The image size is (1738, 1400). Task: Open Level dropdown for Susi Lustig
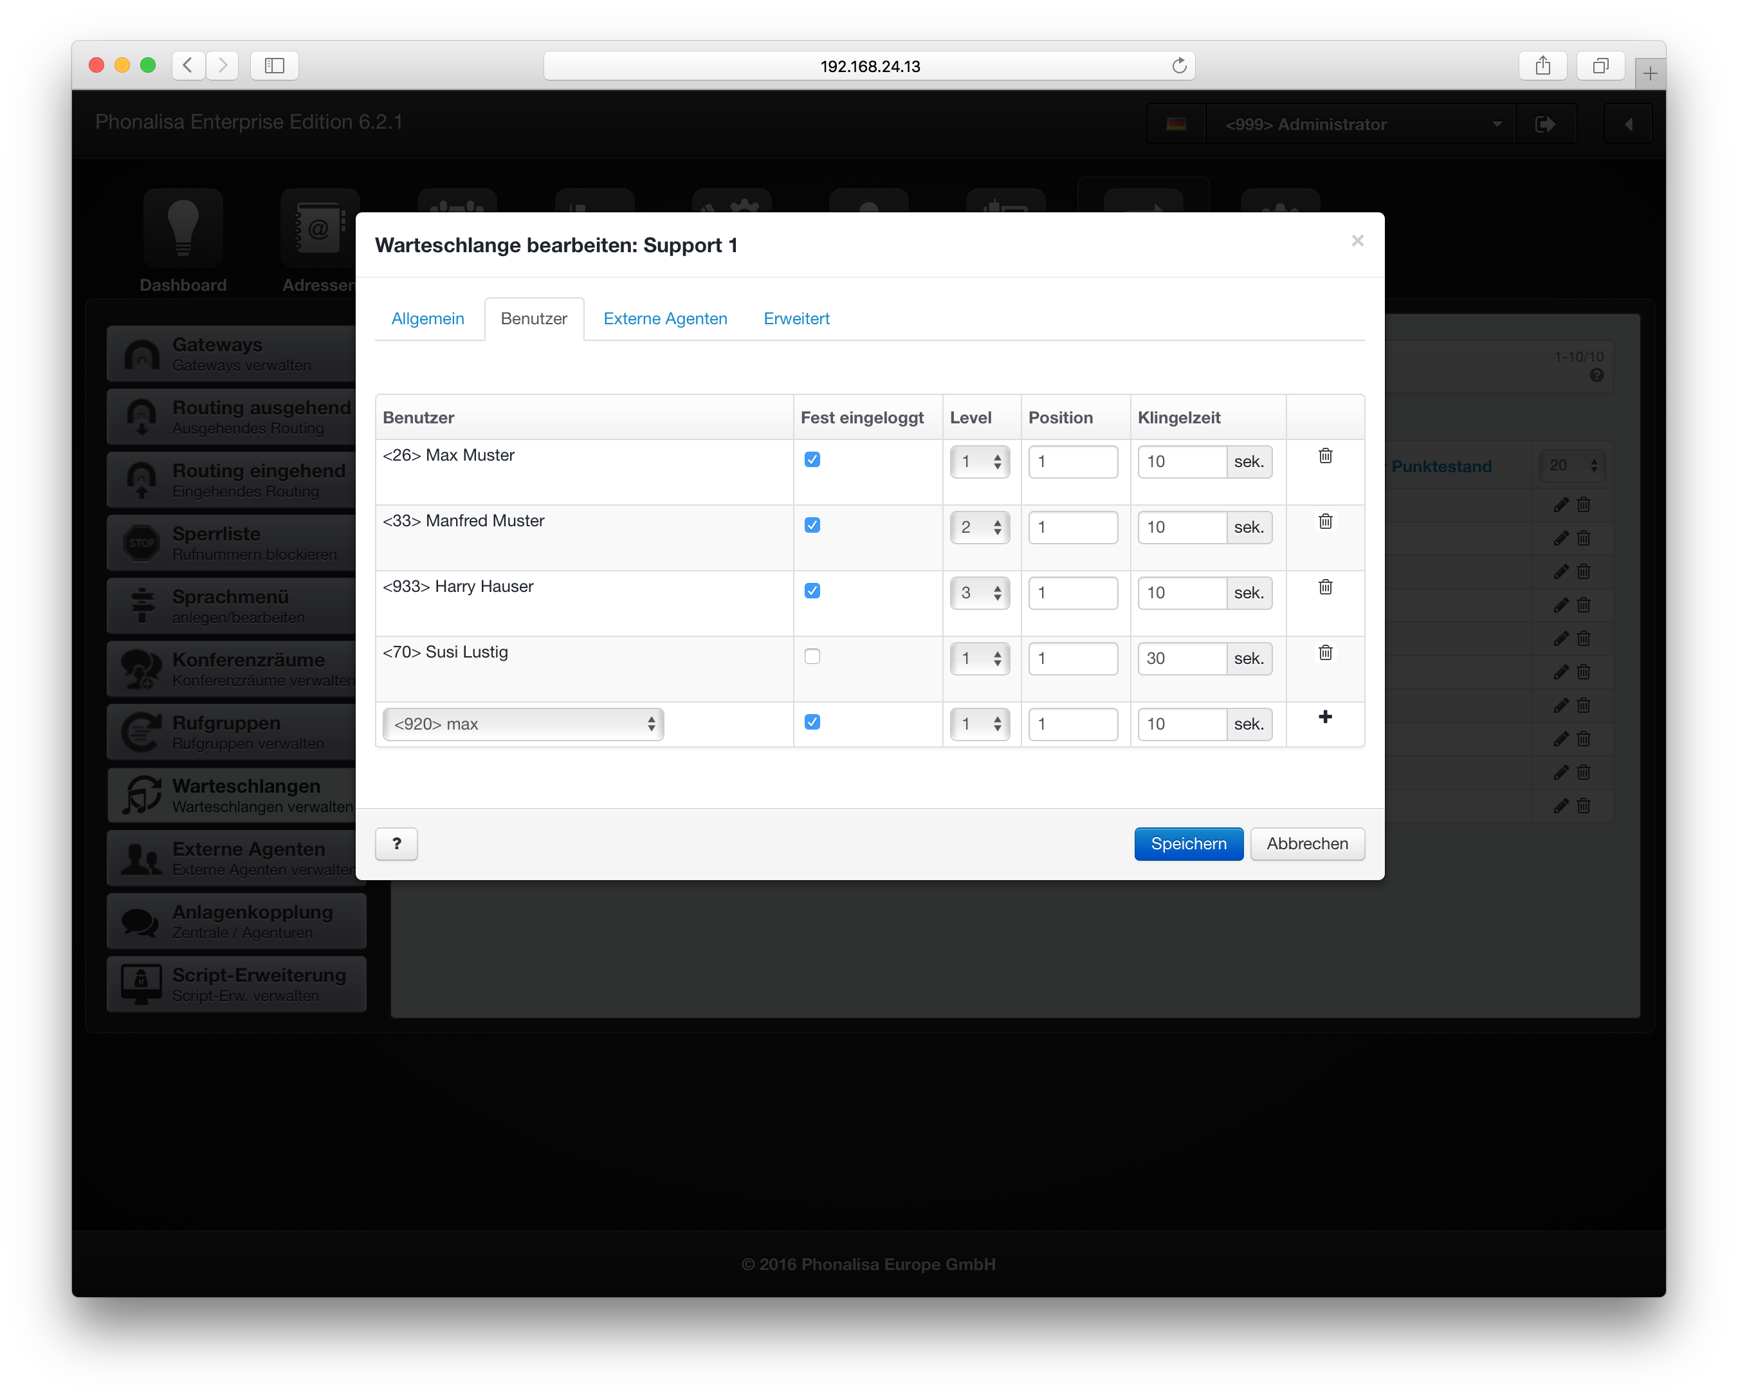[x=980, y=658]
